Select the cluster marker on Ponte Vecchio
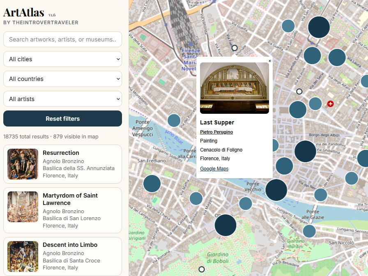Viewport: 368px width, 276px height. (x=276, y=190)
